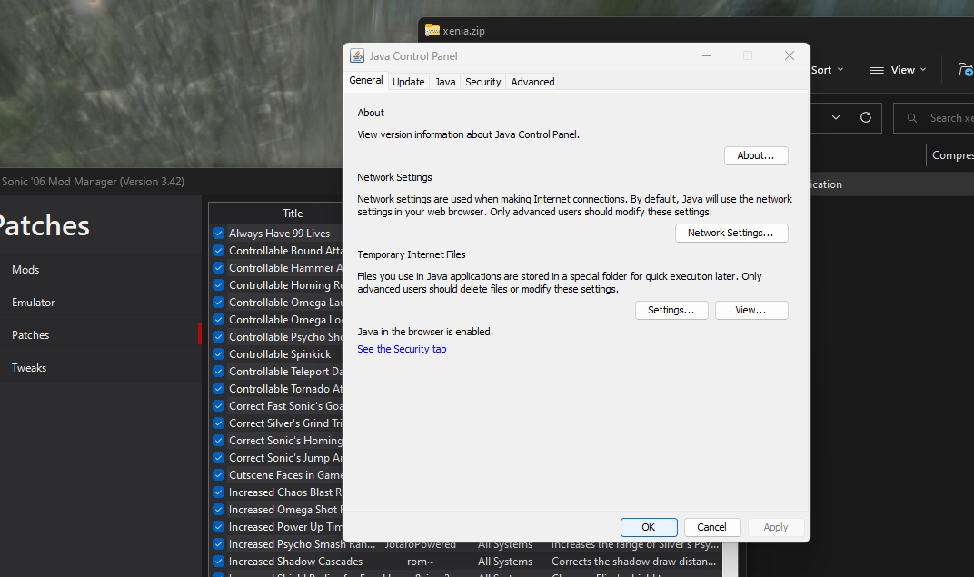This screenshot has width=974, height=577.
Task: Click the xenia.zip folder icon
Action: coord(432,30)
